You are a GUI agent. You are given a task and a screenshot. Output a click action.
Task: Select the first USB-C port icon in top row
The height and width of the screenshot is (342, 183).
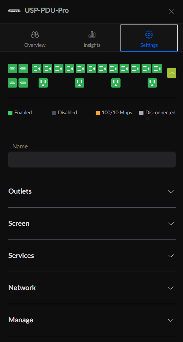click(12, 68)
